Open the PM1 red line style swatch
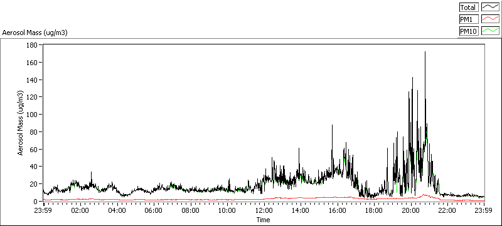This screenshot has width=502, height=226. coord(491,19)
